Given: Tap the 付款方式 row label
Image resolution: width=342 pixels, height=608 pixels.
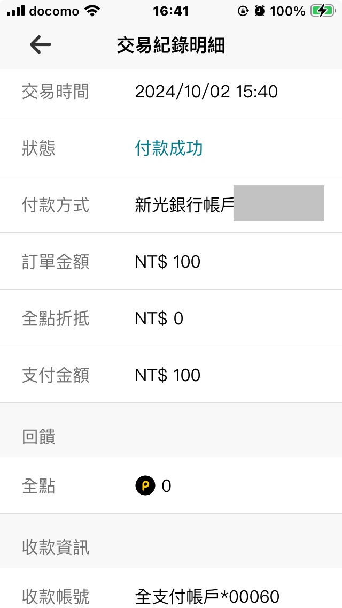Looking at the screenshot, I should click(x=56, y=205).
